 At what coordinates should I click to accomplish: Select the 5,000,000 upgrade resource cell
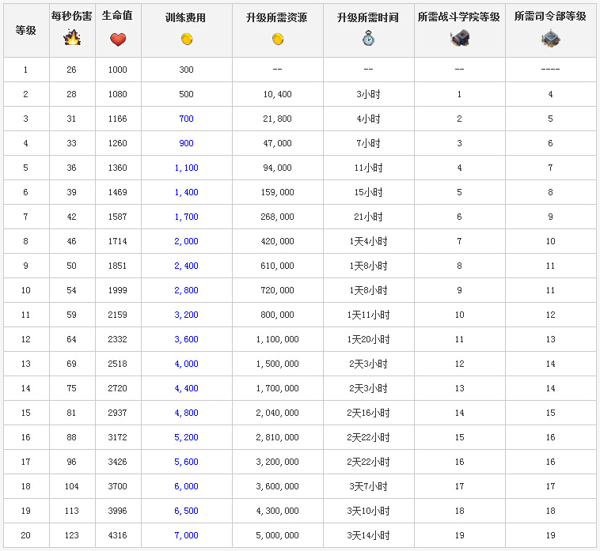tap(277, 535)
